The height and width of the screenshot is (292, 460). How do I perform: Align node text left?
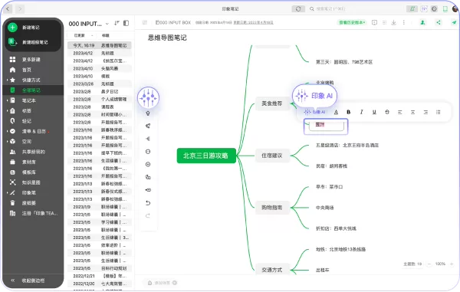pos(400,112)
